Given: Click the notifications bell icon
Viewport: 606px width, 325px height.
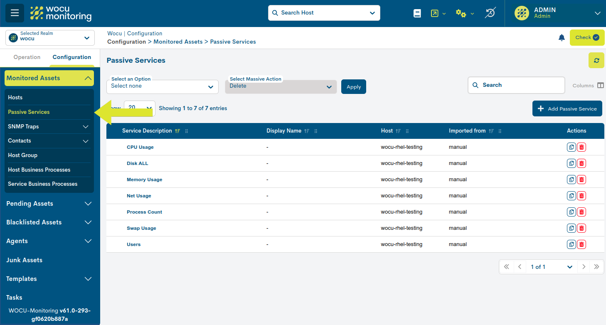Looking at the screenshot, I should [x=562, y=37].
